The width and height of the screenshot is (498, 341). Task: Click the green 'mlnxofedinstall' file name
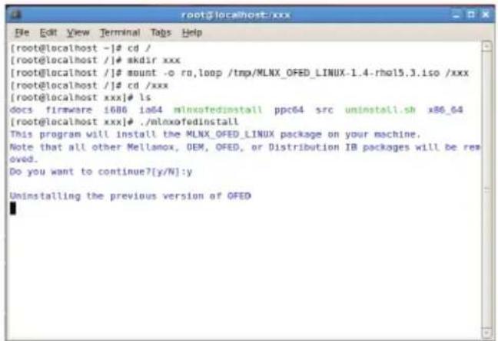(218, 110)
